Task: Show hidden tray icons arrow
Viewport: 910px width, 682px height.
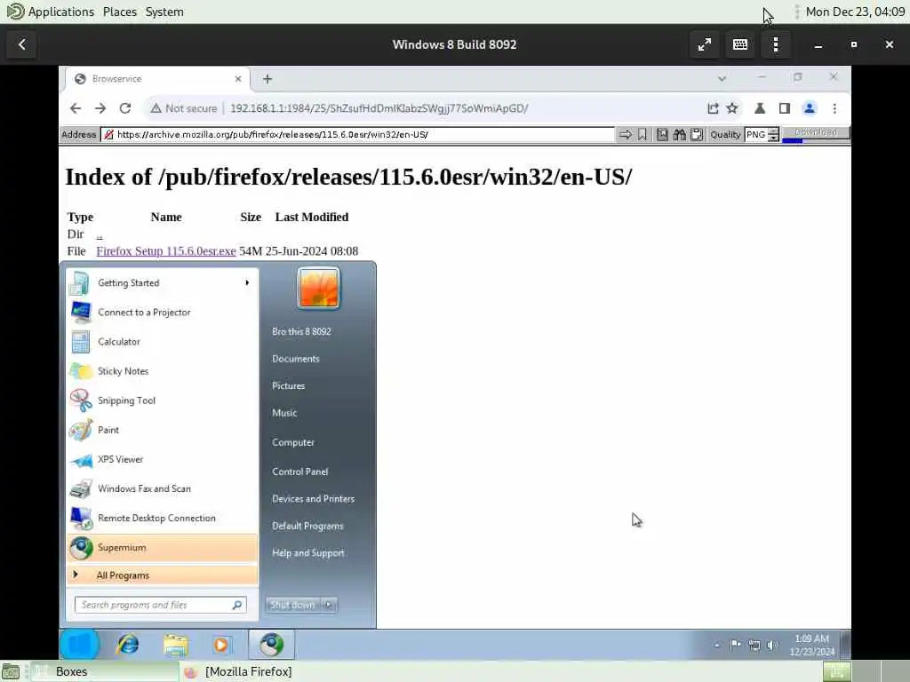Action: click(717, 645)
